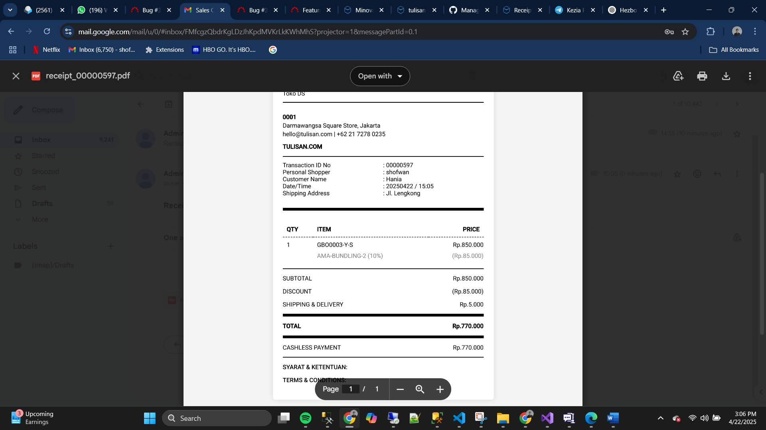Screen dimensions: 766x430
Task: Open Netflix bookmark
Action: [47, 50]
